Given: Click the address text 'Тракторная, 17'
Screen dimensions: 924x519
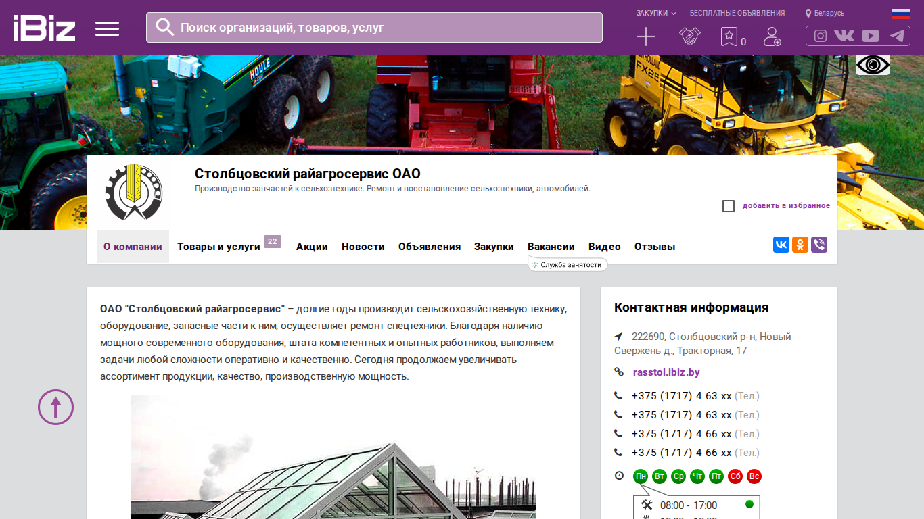Looking at the screenshot, I should [x=712, y=351].
